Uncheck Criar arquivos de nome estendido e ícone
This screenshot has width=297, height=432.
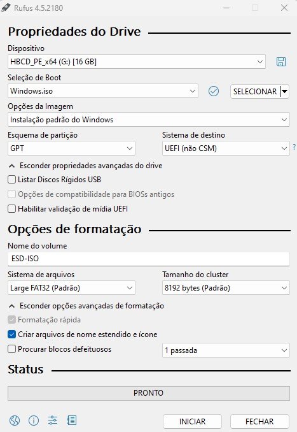click(11, 335)
